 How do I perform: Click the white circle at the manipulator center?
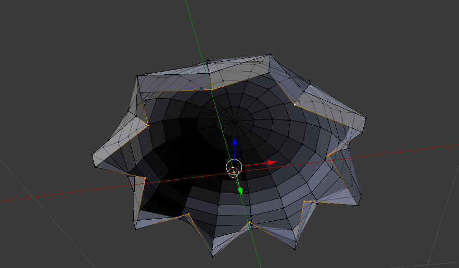click(x=234, y=167)
